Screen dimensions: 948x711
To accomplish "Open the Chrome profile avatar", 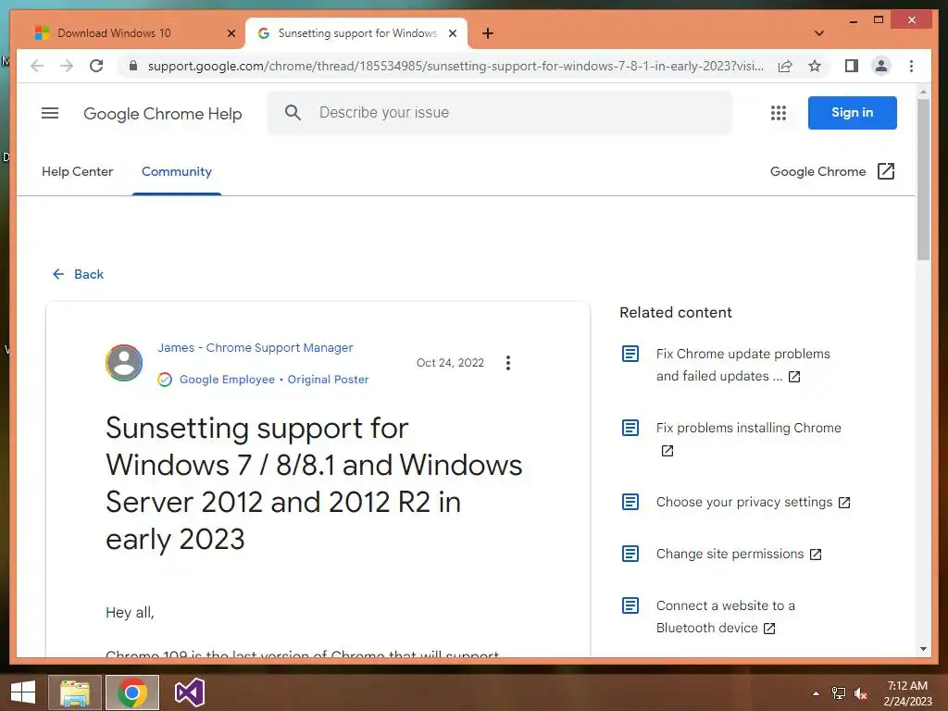I will tap(881, 66).
